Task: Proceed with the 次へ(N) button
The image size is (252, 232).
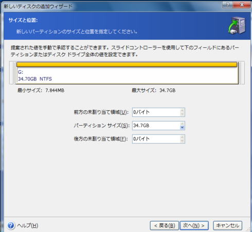Action: [x=194, y=225]
